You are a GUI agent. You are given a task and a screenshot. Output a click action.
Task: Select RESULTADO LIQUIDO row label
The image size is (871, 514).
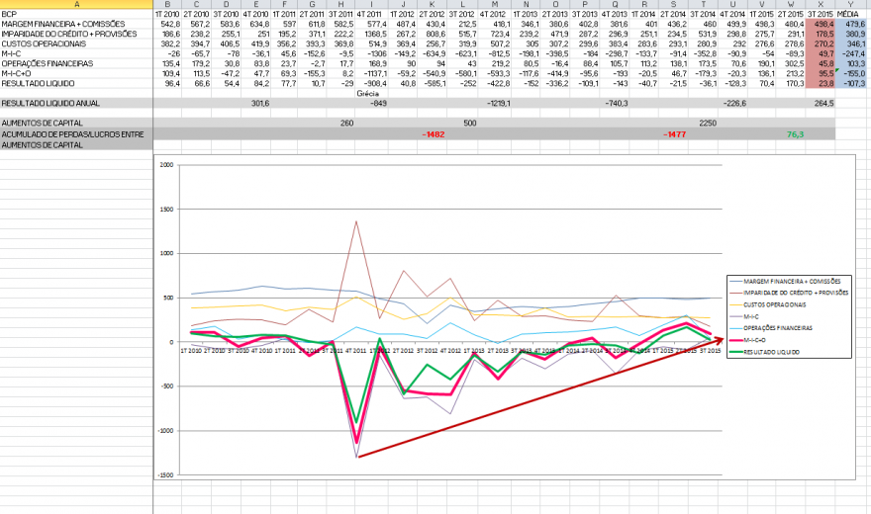tap(38, 84)
